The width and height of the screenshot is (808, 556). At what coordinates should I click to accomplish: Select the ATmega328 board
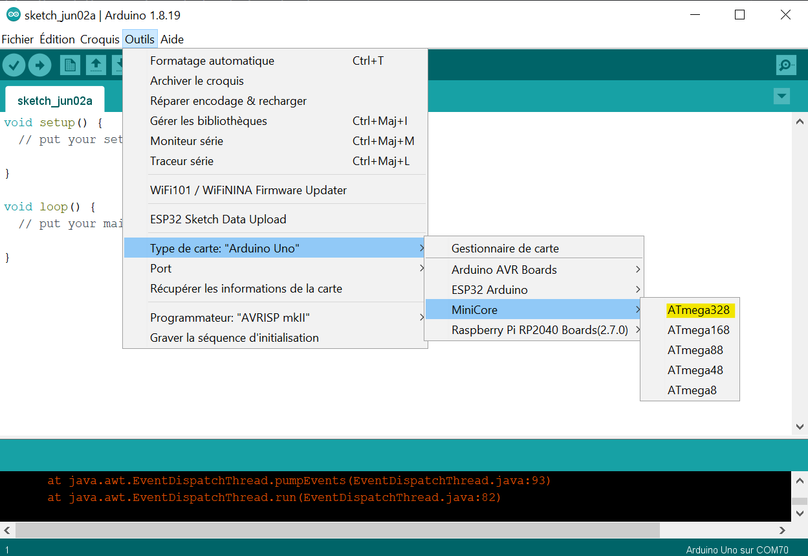click(x=690, y=310)
